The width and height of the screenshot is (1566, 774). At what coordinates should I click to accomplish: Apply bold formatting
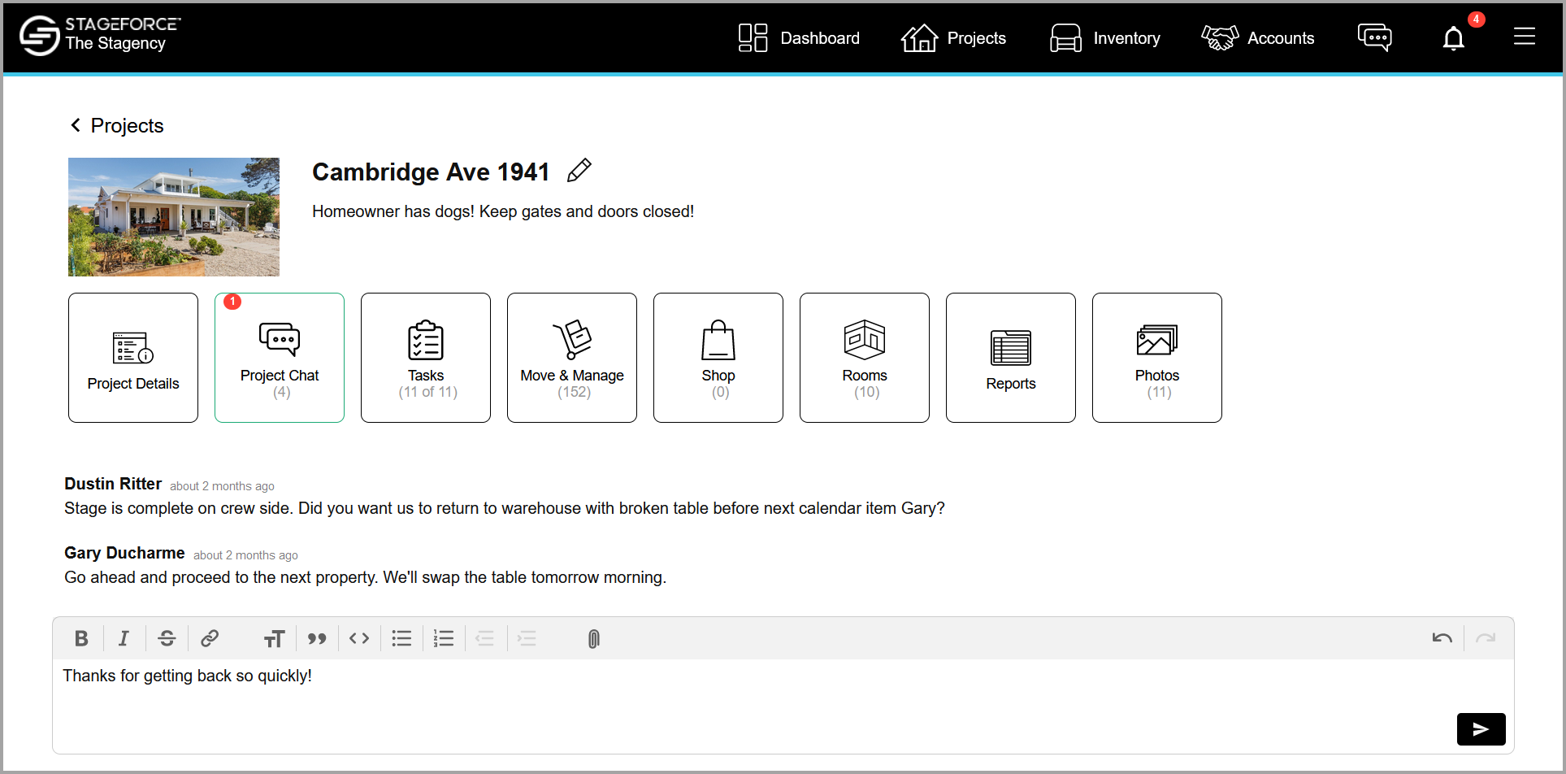[x=81, y=638]
